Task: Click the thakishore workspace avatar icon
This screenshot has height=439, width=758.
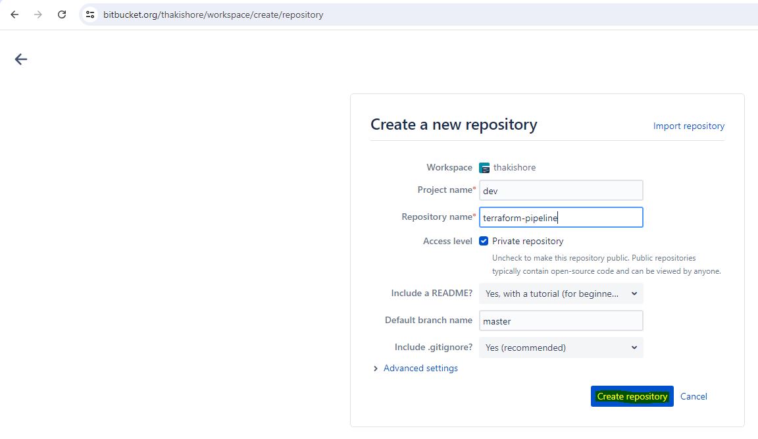Action: point(485,168)
